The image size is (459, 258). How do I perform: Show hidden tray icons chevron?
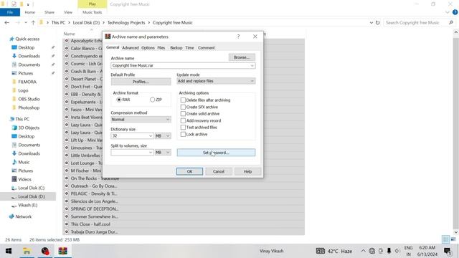coord(364,251)
